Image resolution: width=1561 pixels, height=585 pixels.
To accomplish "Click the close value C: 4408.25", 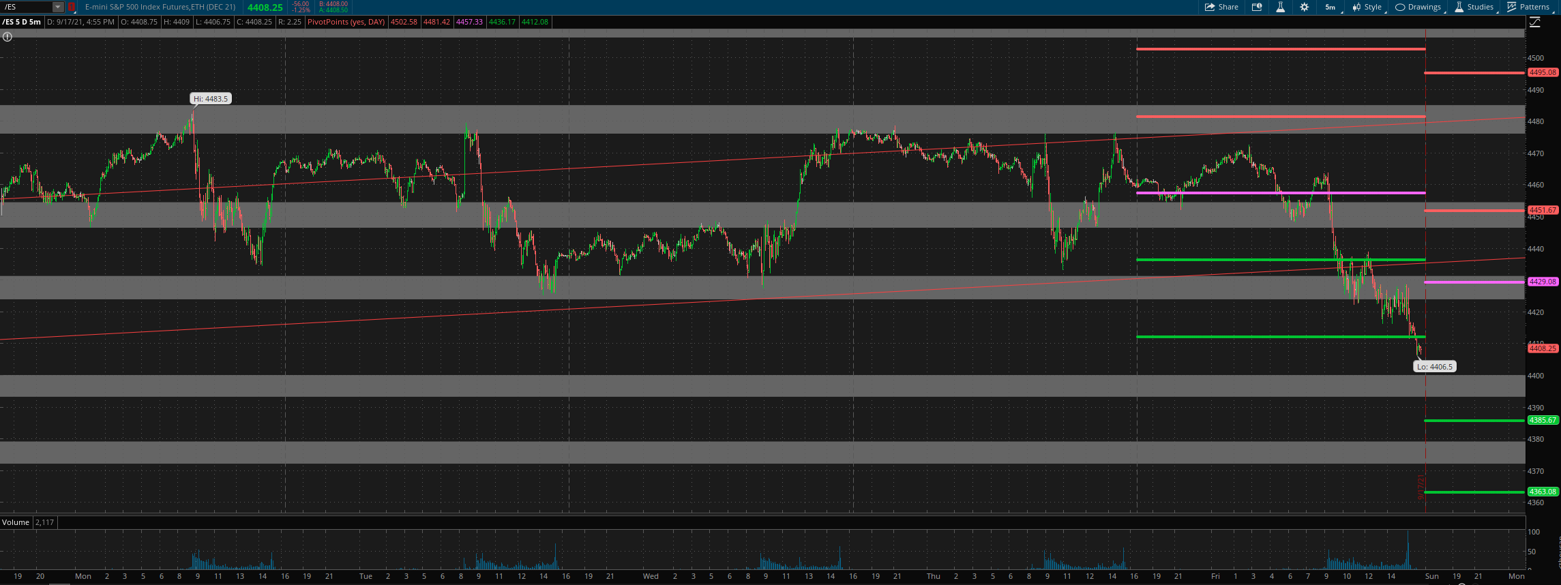I will (254, 22).
